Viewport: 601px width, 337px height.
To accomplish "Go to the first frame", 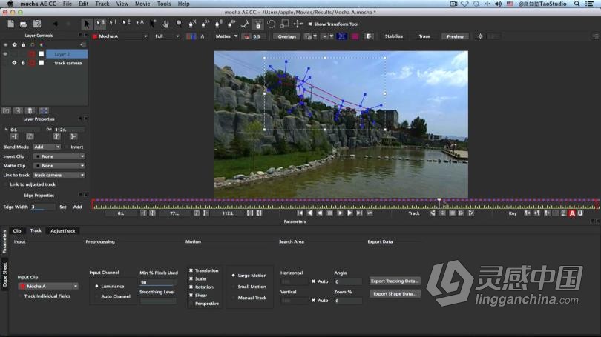I will point(300,213).
